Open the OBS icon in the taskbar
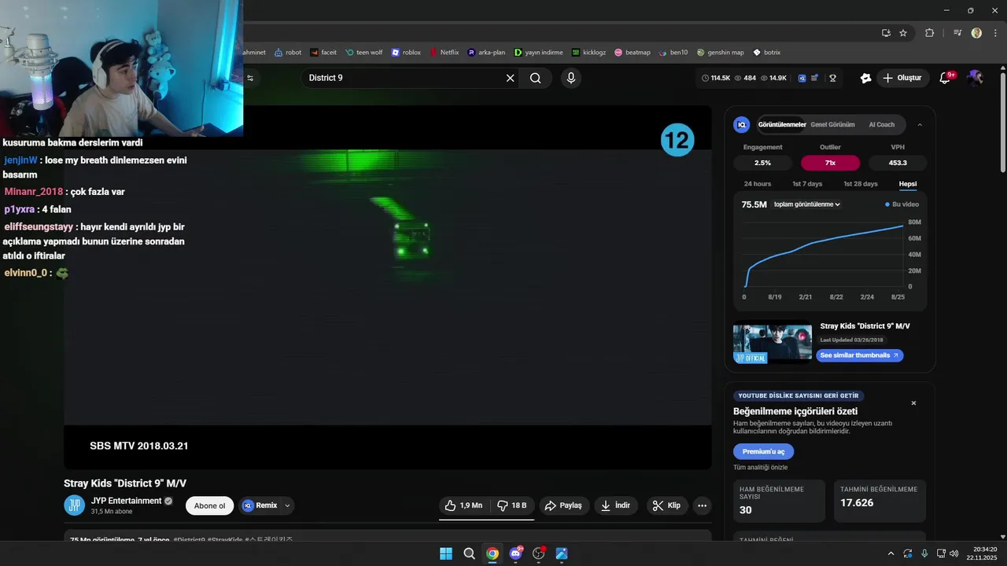Screen dimensions: 1007x566 539,553
